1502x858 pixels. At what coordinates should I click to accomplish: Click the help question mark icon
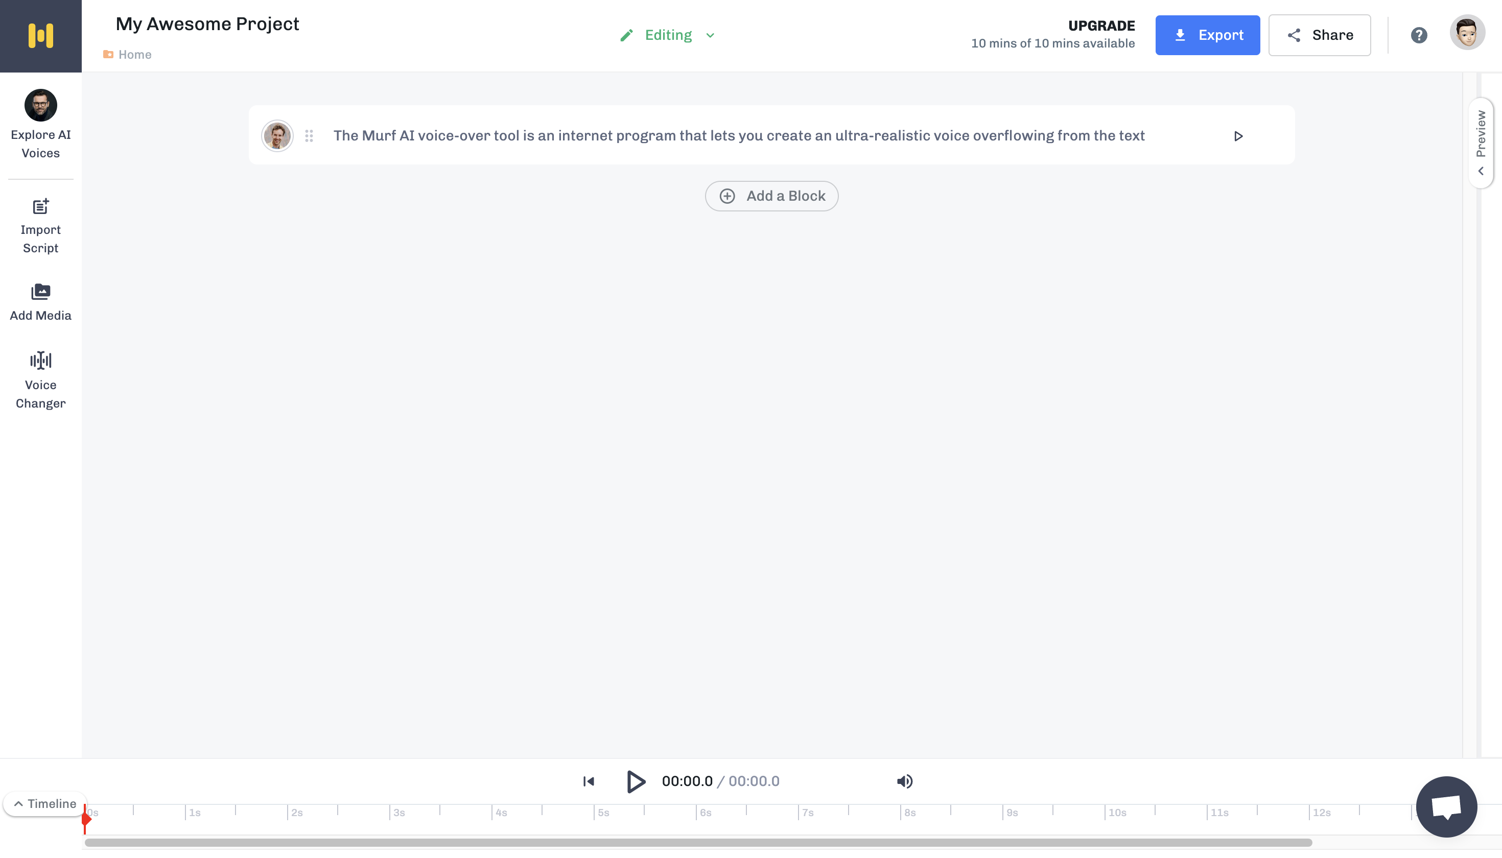click(x=1418, y=35)
